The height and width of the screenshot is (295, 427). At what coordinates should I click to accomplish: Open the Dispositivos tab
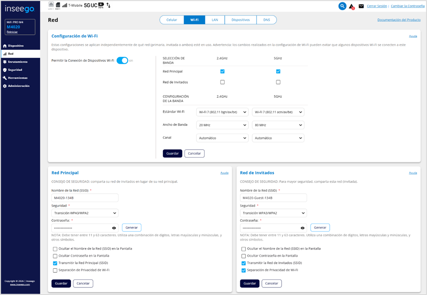240,20
